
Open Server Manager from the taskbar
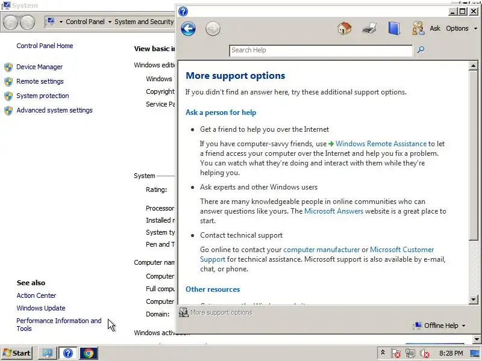(x=48, y=353)
